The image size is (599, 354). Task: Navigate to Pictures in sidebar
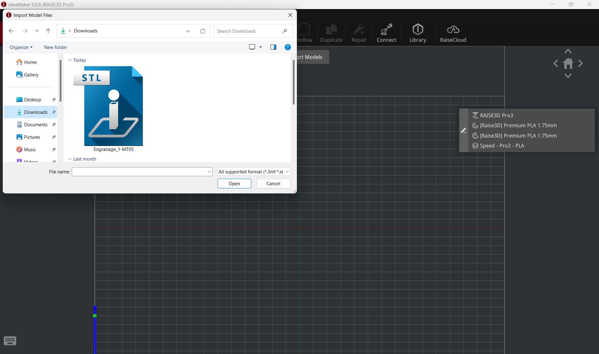30,137
